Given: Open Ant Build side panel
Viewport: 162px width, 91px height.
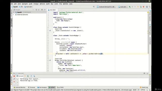Looking at the screenshot, I should pyautogui.click(x=150, y=41).
